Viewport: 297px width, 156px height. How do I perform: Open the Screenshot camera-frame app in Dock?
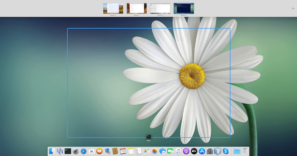[91, 151]
